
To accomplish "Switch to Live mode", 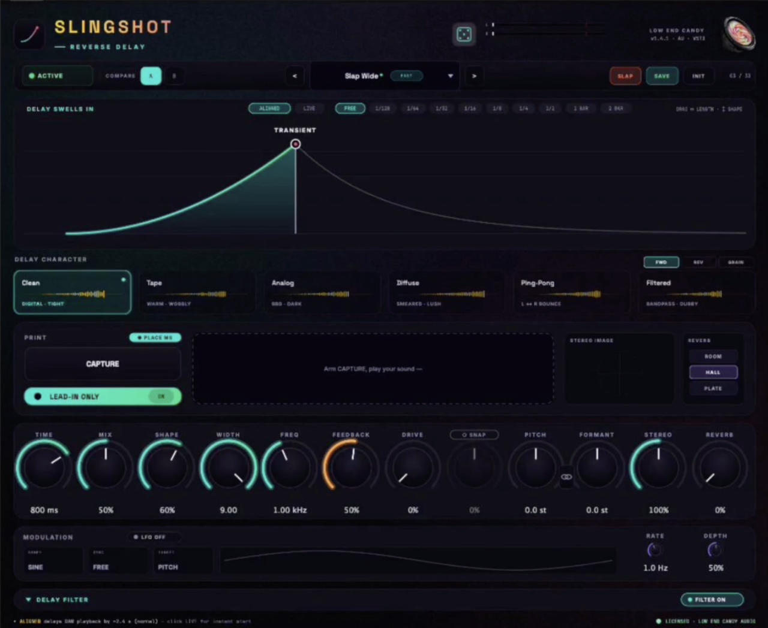I will (309, 108).
